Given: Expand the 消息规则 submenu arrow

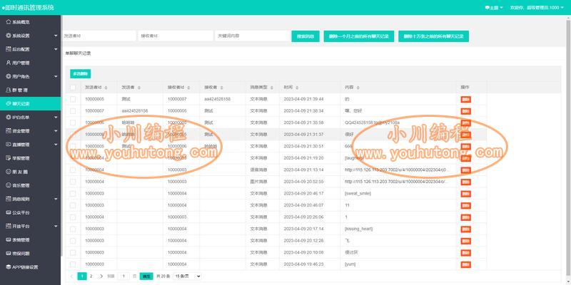Looking at the screenshot, I should [x=56, y=199].
